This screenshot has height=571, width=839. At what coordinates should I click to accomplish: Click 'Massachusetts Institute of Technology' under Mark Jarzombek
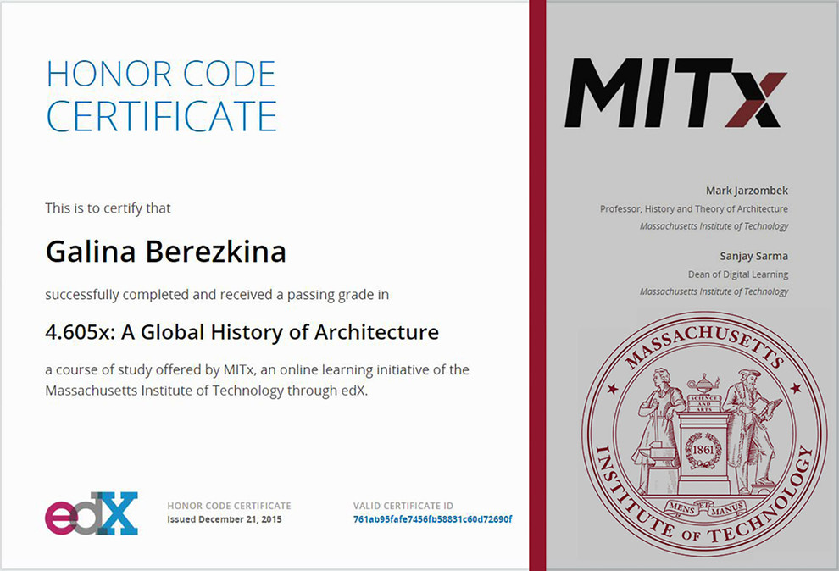[x=714, y=225]
